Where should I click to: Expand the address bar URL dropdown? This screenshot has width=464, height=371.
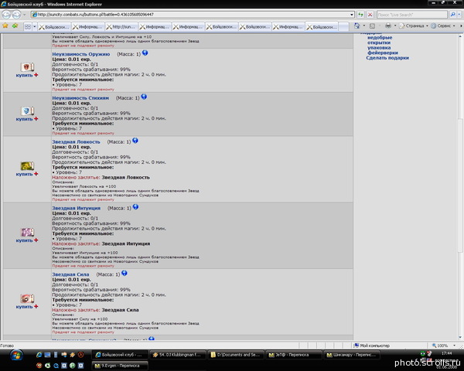[352, 15]
